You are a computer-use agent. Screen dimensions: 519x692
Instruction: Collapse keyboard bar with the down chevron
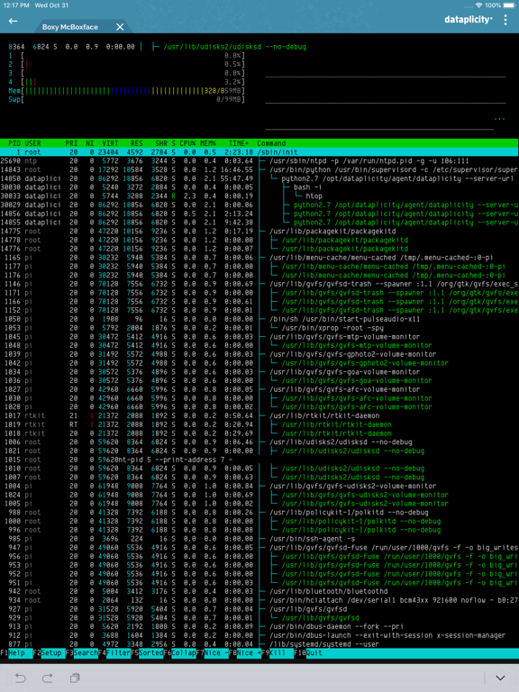[500, 678]
